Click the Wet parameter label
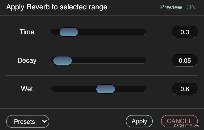The image size is (204, 130). tap(27, 89)
